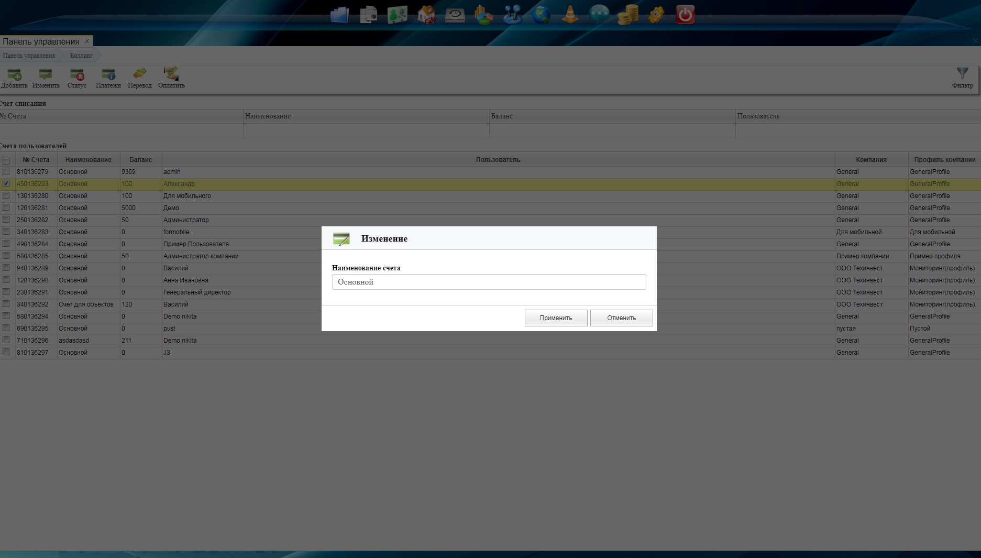
Task: Check the checkbox for account 810136279
Action: click(x=6, y=171)
